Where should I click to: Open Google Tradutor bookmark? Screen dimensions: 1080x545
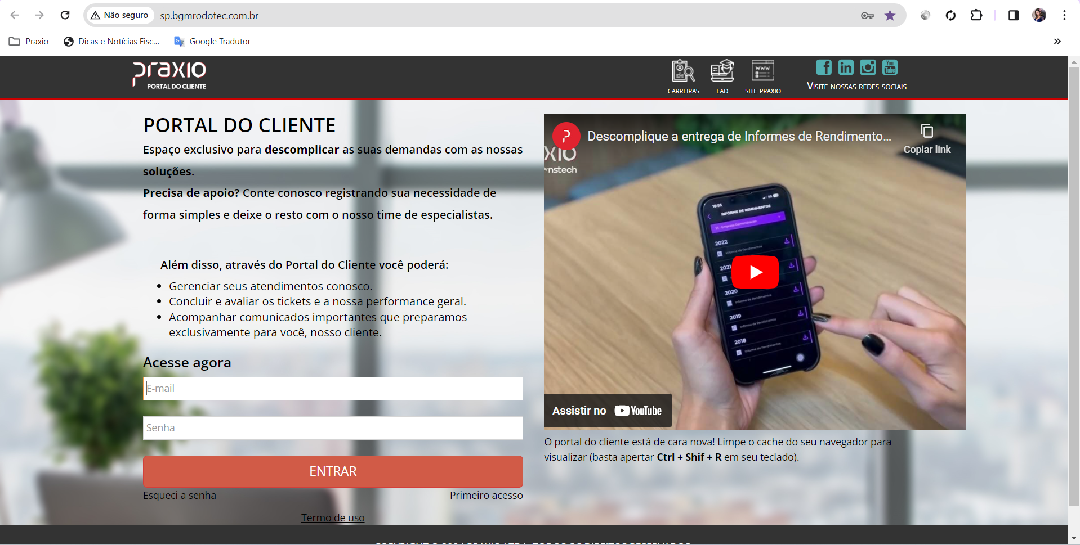pyautogui.click(x=212, y=42)
